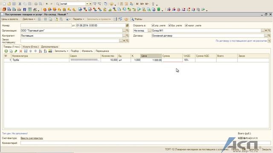The height and width of the screenshot is (153, 273).
Task: Click the 'Номер' input field
Action: pyautogui.click(x=46, y=25)
